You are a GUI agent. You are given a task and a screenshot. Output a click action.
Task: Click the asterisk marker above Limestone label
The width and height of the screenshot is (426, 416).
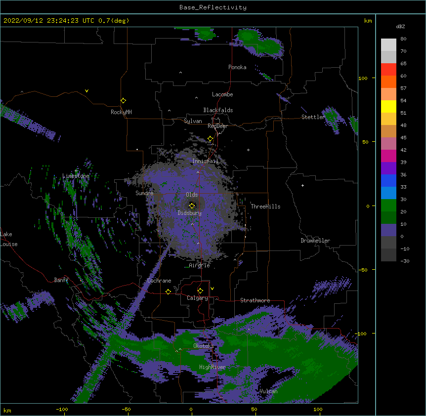pyautogui.click(x=76, y=171)
